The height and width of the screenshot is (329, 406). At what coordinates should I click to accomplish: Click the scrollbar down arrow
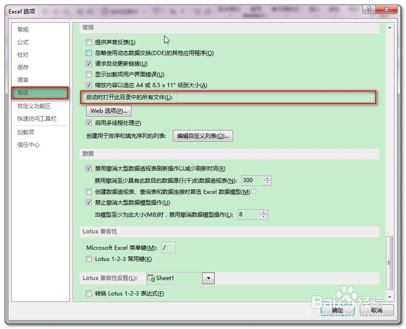pyautogui.click(x=390, y=297)
